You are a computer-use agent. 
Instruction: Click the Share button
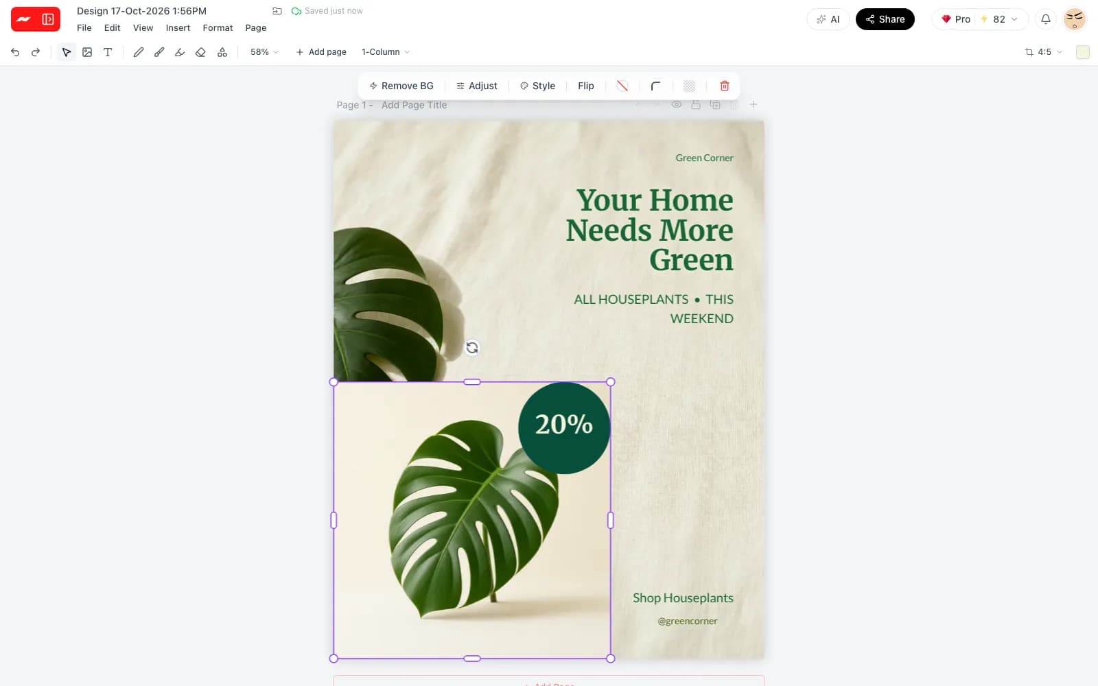click(885, 19)
